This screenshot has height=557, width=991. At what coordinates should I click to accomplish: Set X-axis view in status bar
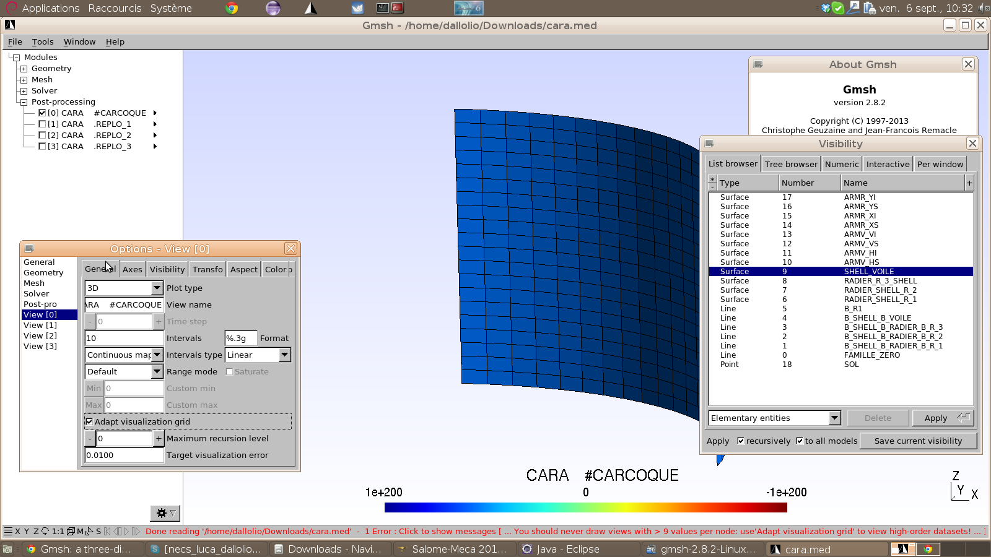(x=17, y=531)
